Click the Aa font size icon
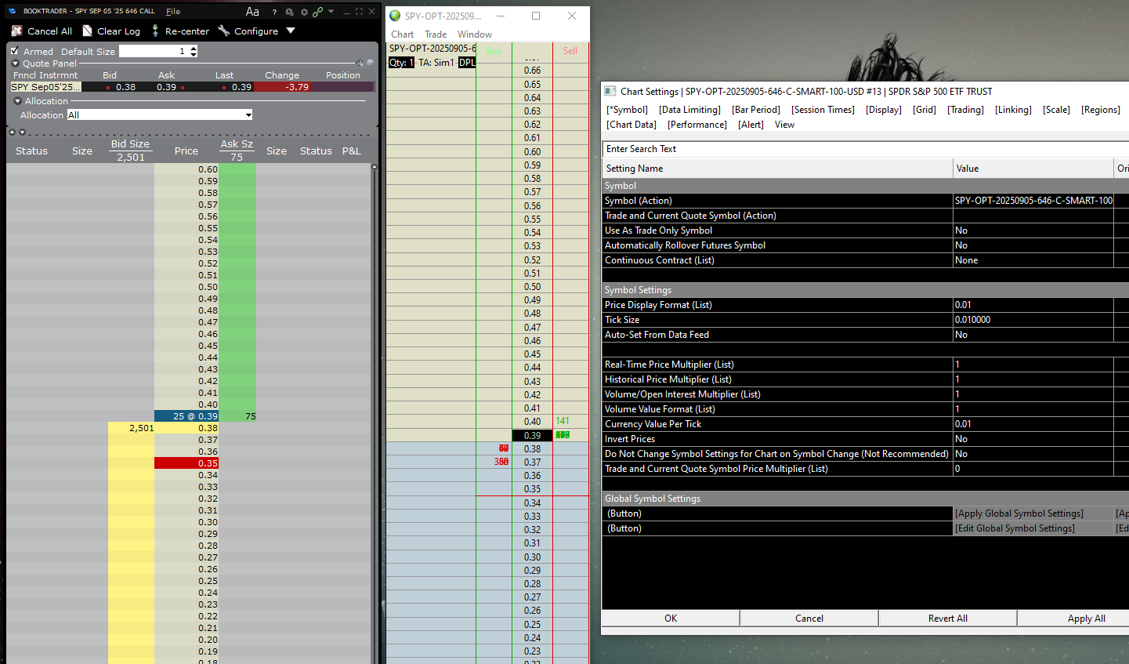Image resolution: width=1129 pixels, height=664 pixels. 252,12
